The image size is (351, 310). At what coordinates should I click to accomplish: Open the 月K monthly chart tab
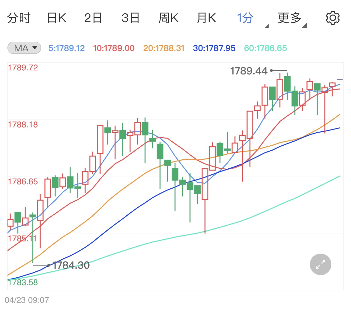coord(207,18)
